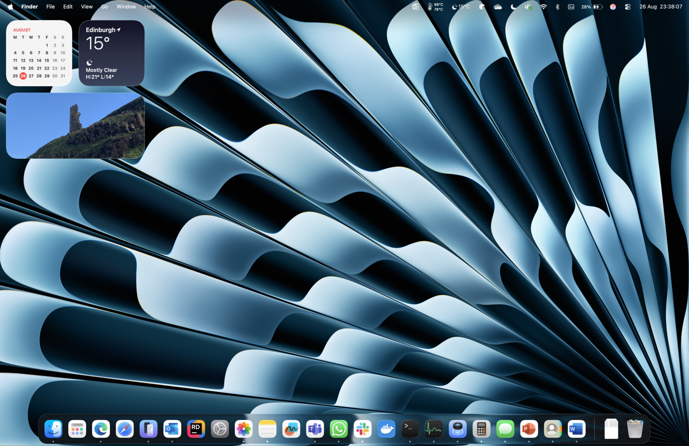Open Activity Monitor from the Dock
The height and width of the screenshot is (446, 689).
434,429
